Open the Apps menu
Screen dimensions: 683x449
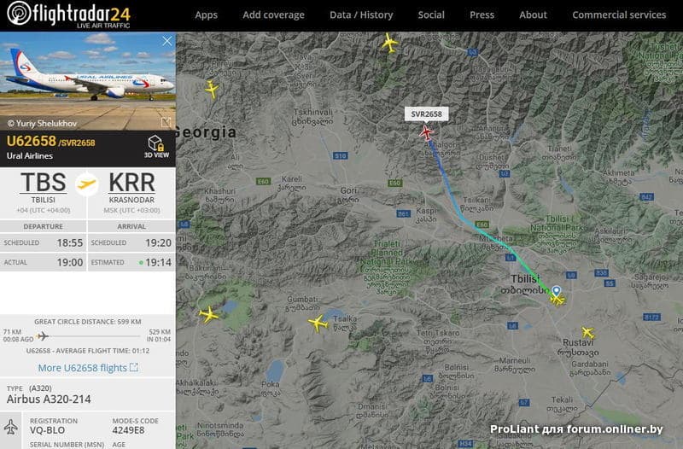coord(206,15)
